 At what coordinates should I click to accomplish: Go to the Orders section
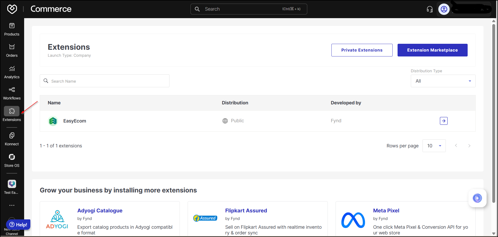[x=12, y=51]
